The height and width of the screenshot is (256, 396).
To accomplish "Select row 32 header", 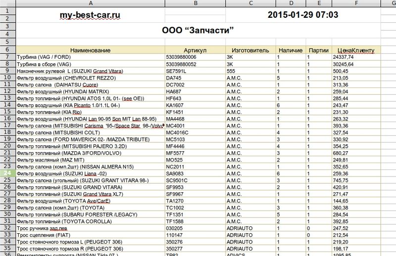I will 7,228.
